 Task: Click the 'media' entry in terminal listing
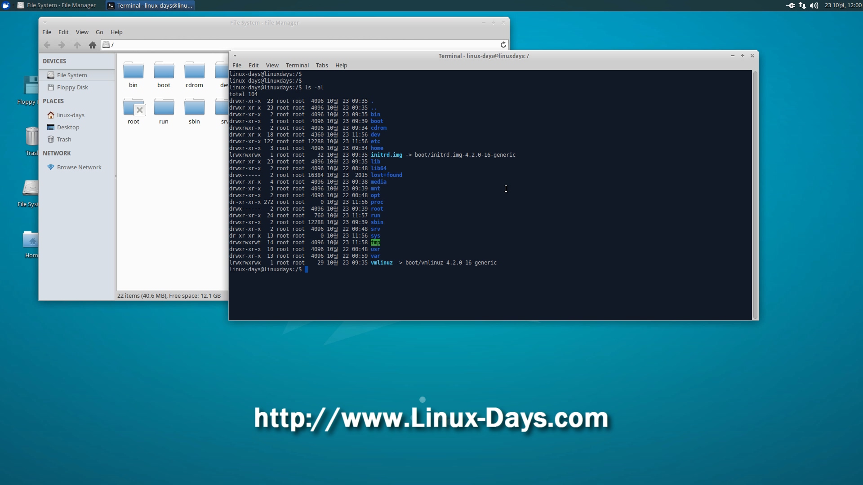point(378,182)
